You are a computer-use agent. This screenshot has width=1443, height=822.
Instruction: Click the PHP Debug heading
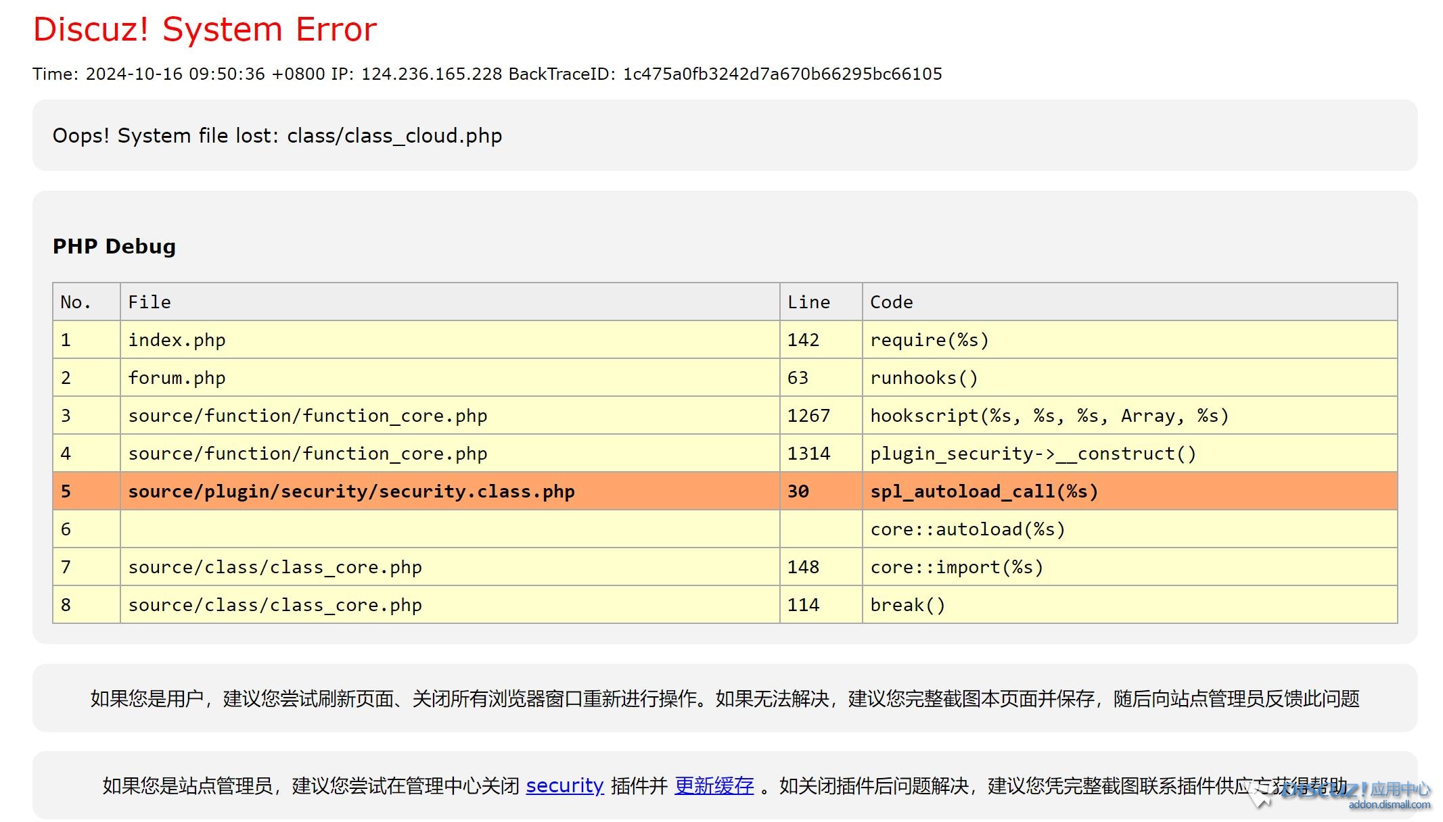[x=114, y=246]
